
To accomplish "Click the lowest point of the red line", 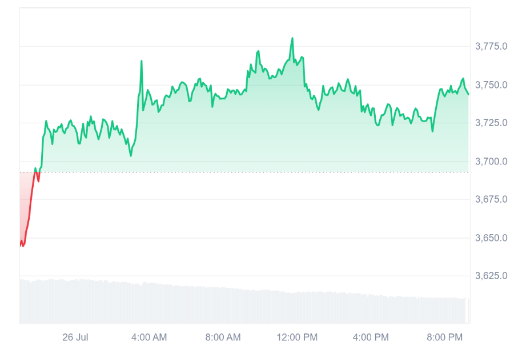I will point(23,246).
